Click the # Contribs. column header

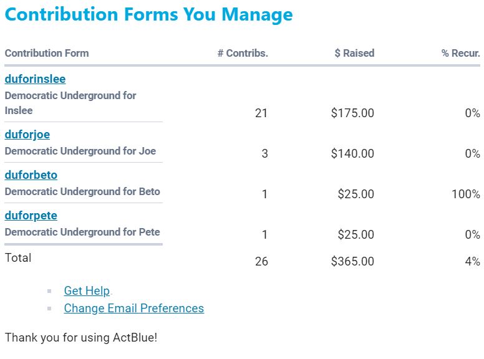click(243, 54)
